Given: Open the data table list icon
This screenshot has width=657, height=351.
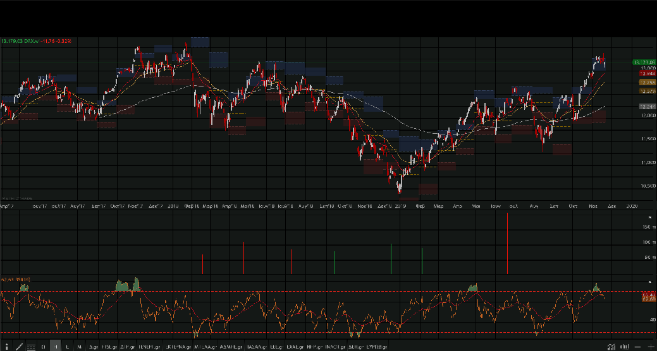Looking at the screenshot, I should pyautogui.click(x=31, y=347).
